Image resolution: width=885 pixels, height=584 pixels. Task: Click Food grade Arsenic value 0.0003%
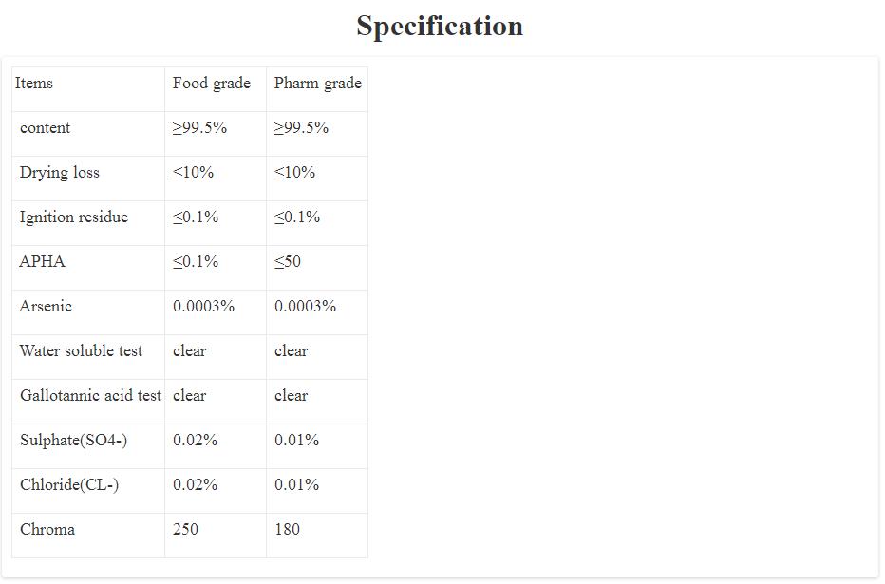204,307
